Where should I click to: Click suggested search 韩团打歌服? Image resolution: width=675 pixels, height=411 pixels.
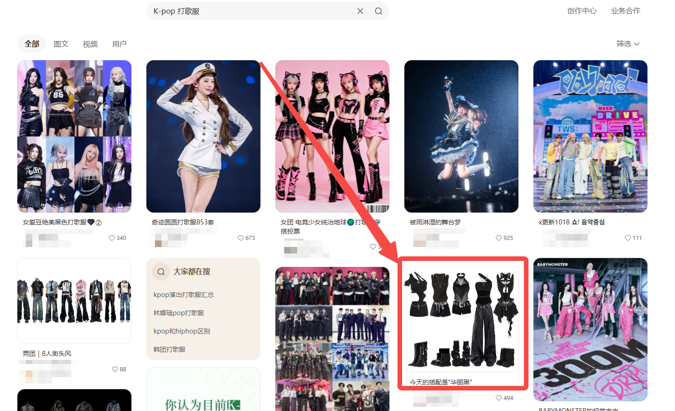click(169, 349)
